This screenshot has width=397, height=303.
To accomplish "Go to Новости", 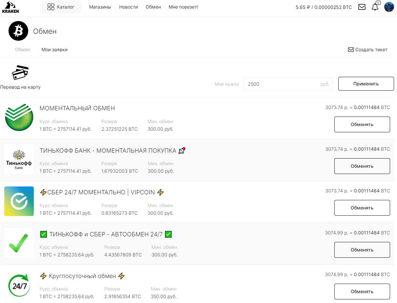I will pyautogui.click(x=129, y=7).
